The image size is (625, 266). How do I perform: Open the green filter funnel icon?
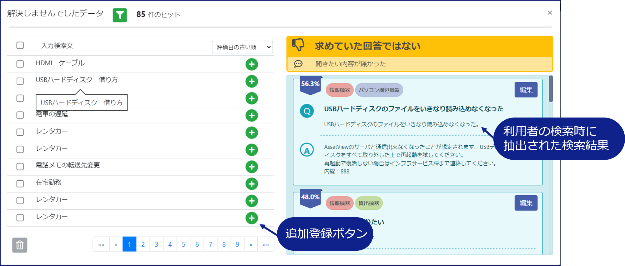click(x=120, y=15)
